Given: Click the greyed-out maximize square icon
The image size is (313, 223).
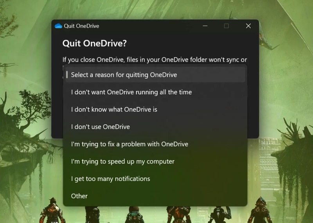Looking at the screenshot, I should point(227,26).
